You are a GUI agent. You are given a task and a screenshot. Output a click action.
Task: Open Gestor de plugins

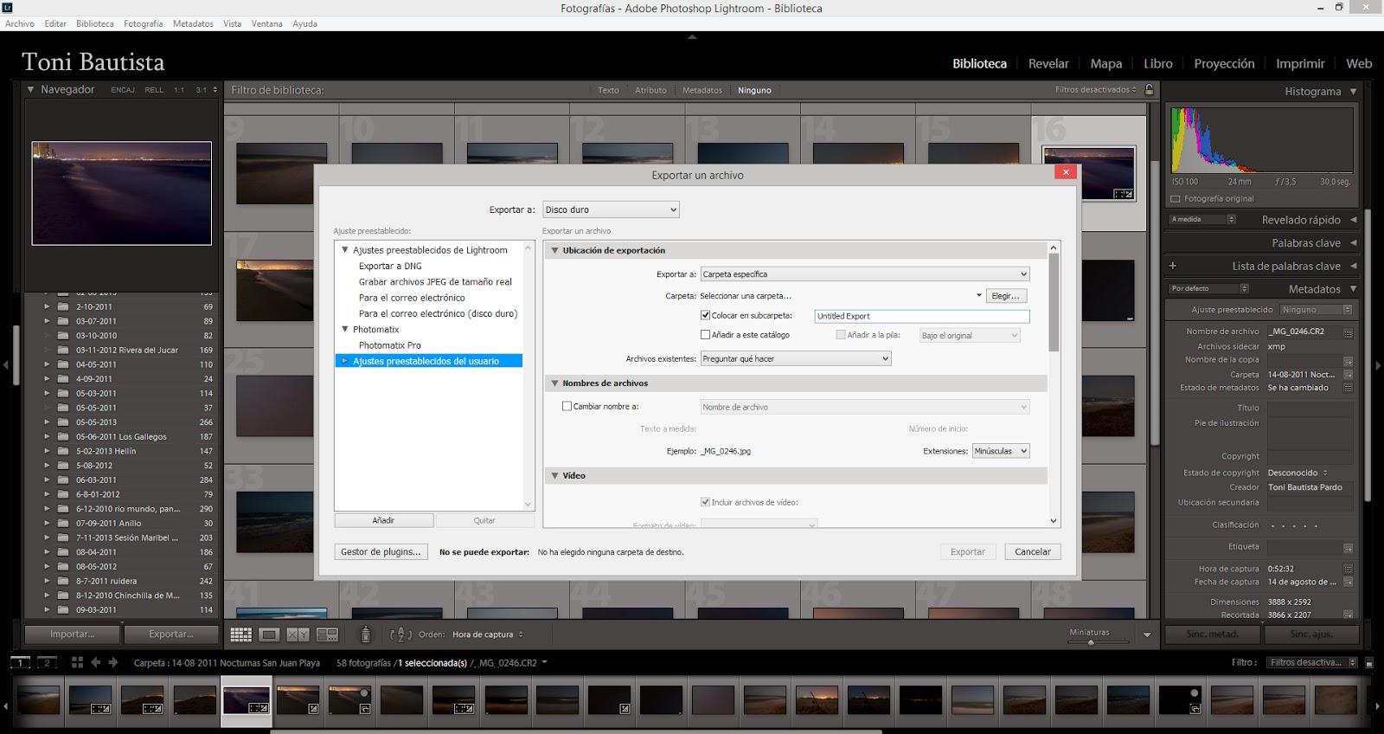click(381, 551)
